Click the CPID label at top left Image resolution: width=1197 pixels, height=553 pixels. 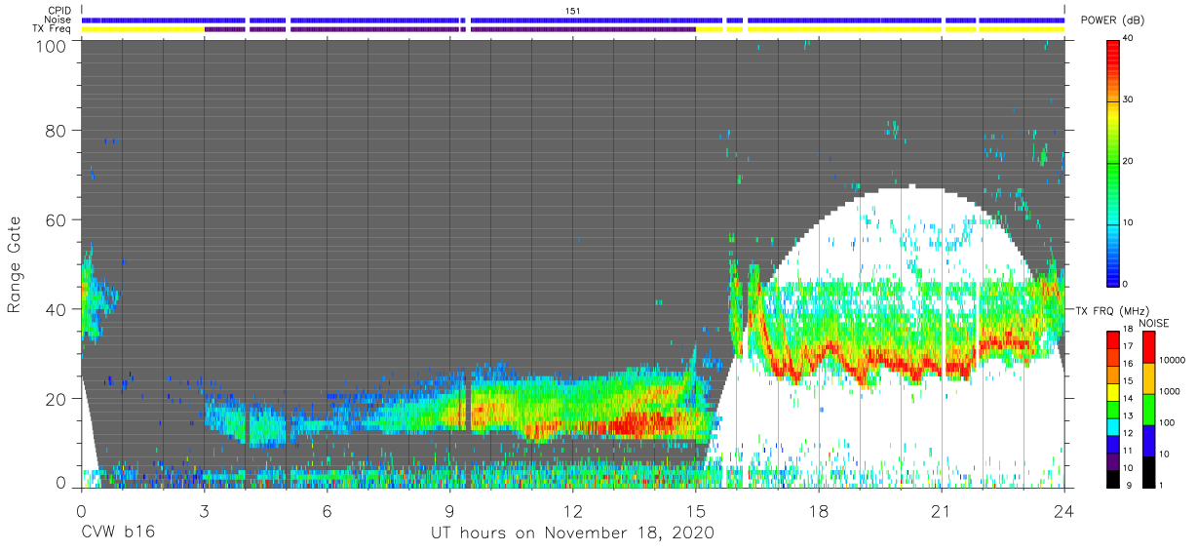[58, 11]
